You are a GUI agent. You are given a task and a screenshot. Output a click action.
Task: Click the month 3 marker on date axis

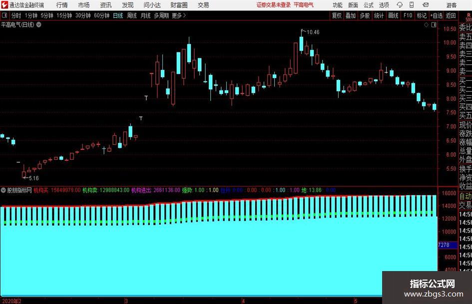pos(126,301)
